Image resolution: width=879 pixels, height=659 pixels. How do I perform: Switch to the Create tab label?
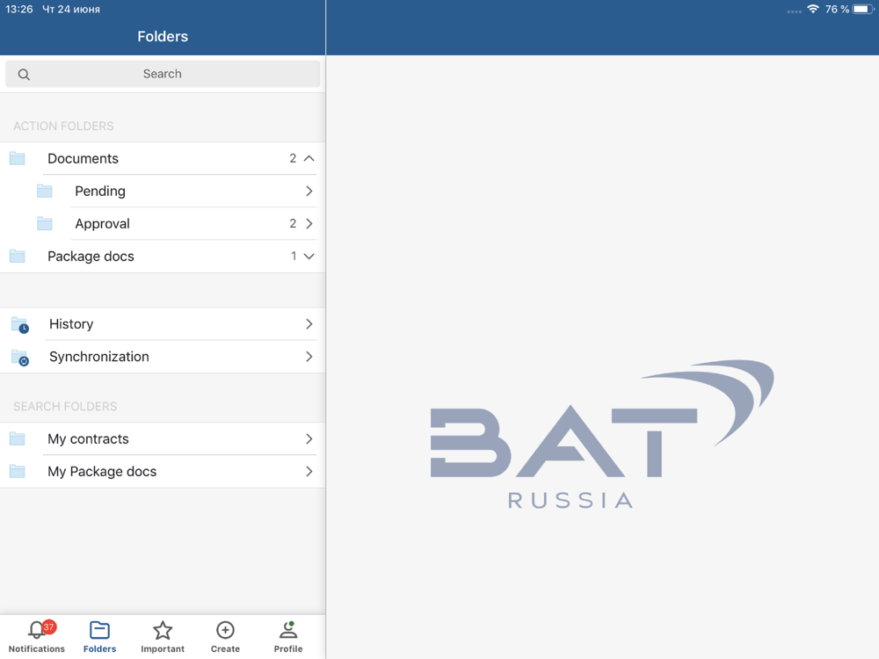(x=225, y=649)
